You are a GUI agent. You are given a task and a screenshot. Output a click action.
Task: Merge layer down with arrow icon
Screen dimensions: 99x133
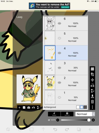click(92, 96)
